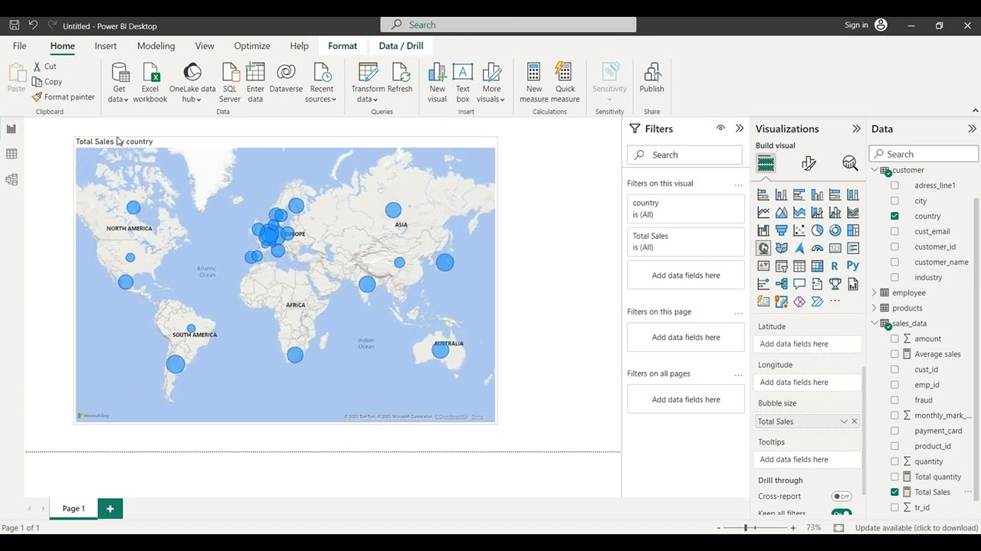
Task: Select the Page 1 tab
Action: [74, 508]
